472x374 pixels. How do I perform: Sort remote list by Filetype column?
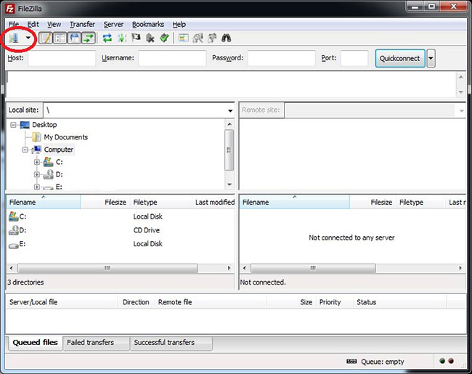pos(420,202)
